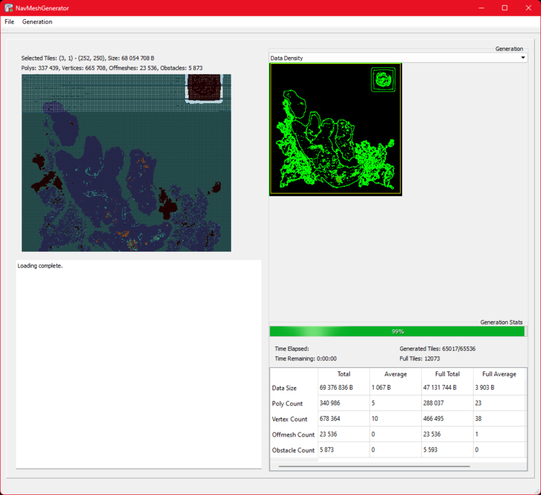
Task: Click the 69 376 836 B cell
Action: click(344, 387)
